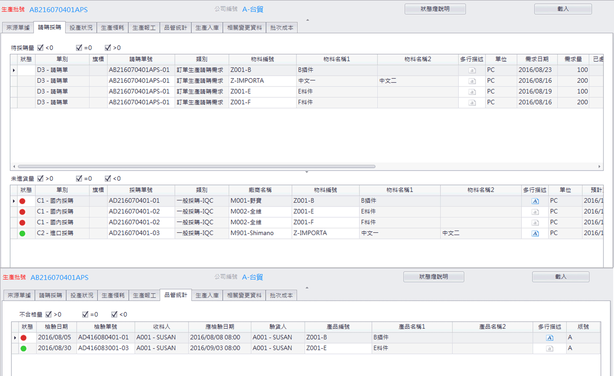Toggle 待採購量 =0 checkbox
Image resolution: width=614 pixels, height=376 pixels.
click(79, 48)
